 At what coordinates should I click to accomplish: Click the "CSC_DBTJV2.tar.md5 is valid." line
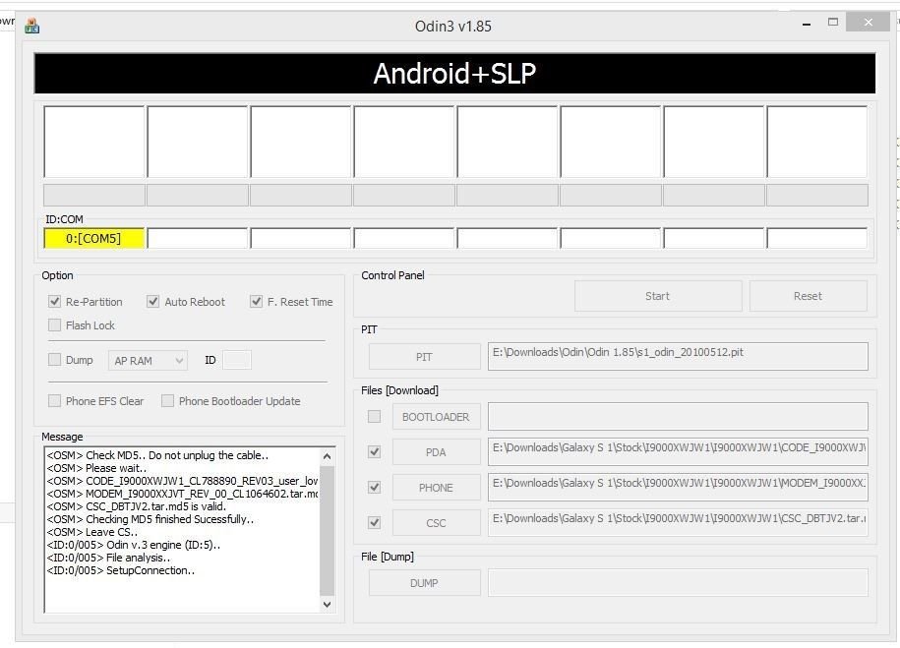click(137, 506)
